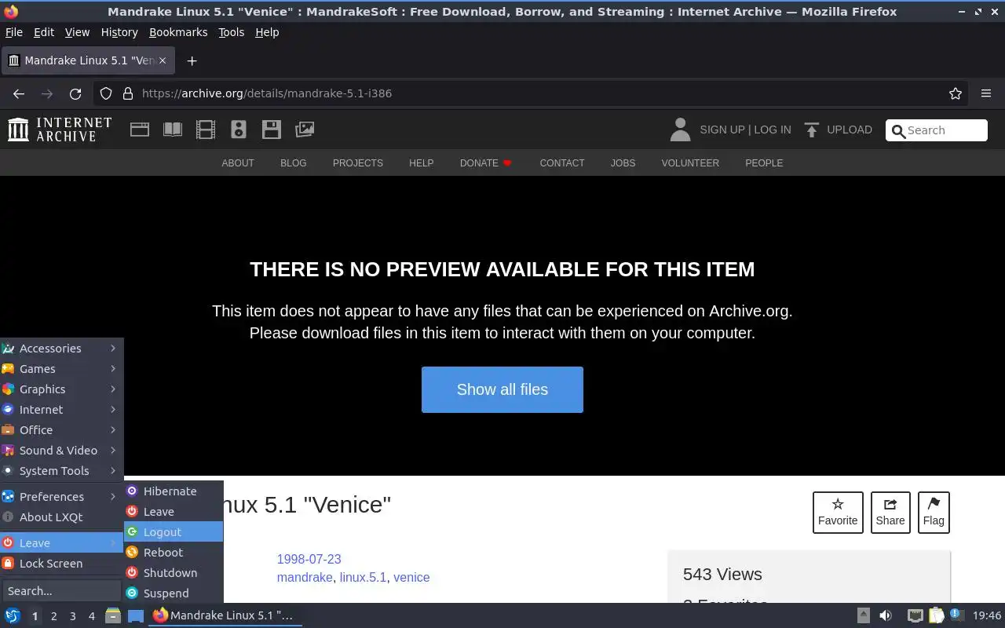Open the History menu in Firefox

point(119,32)
